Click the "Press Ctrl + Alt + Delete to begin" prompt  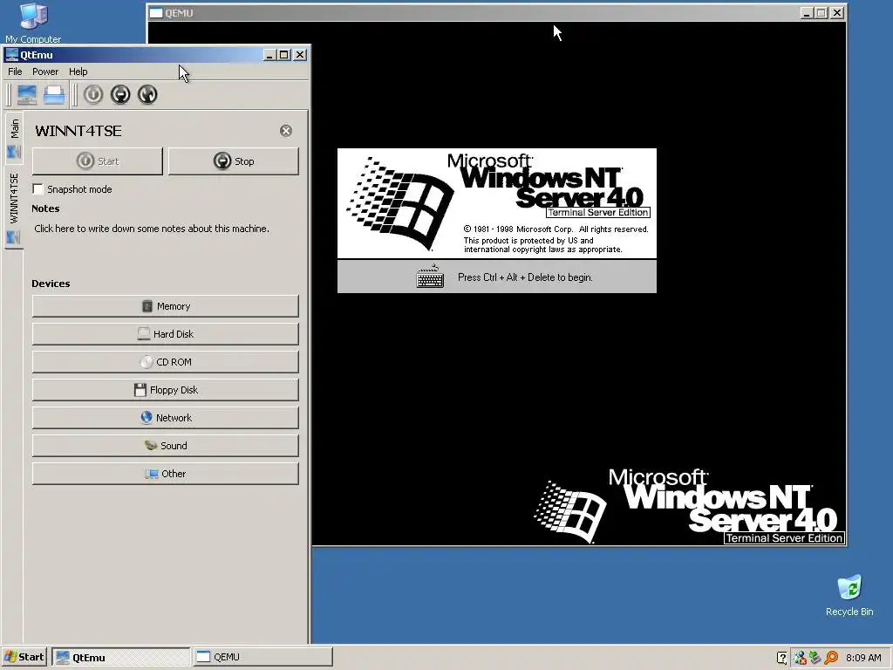tap(525, 277)
